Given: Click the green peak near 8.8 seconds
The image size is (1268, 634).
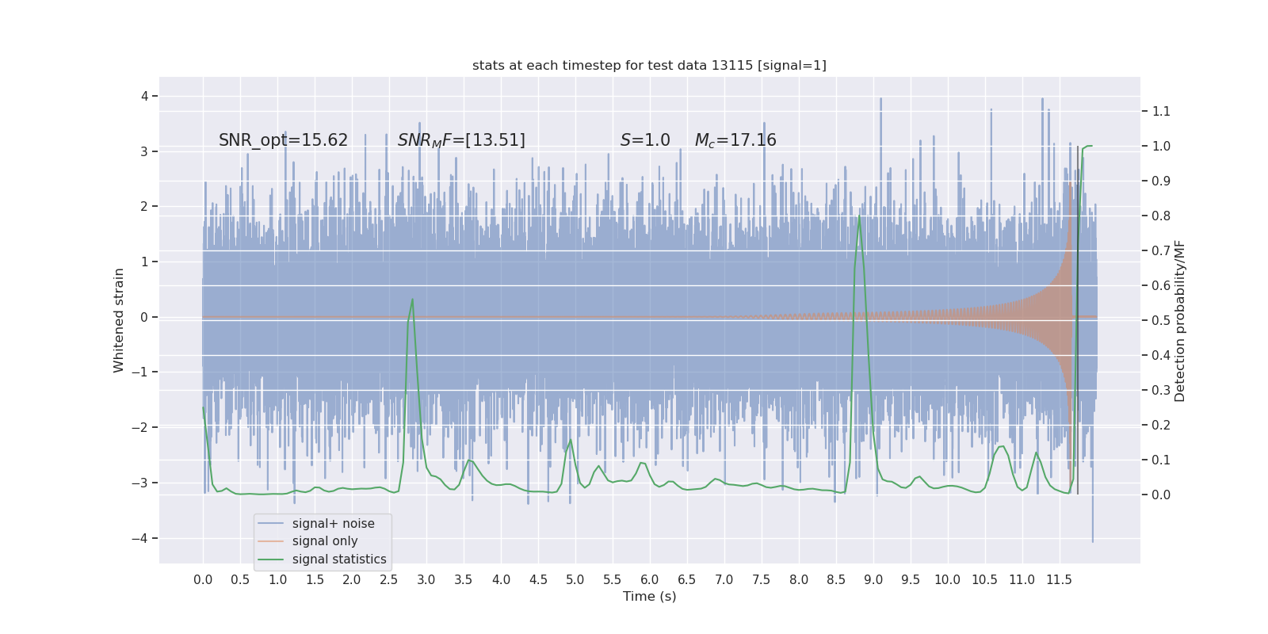Looking at the screenshot, I should 859,216.
